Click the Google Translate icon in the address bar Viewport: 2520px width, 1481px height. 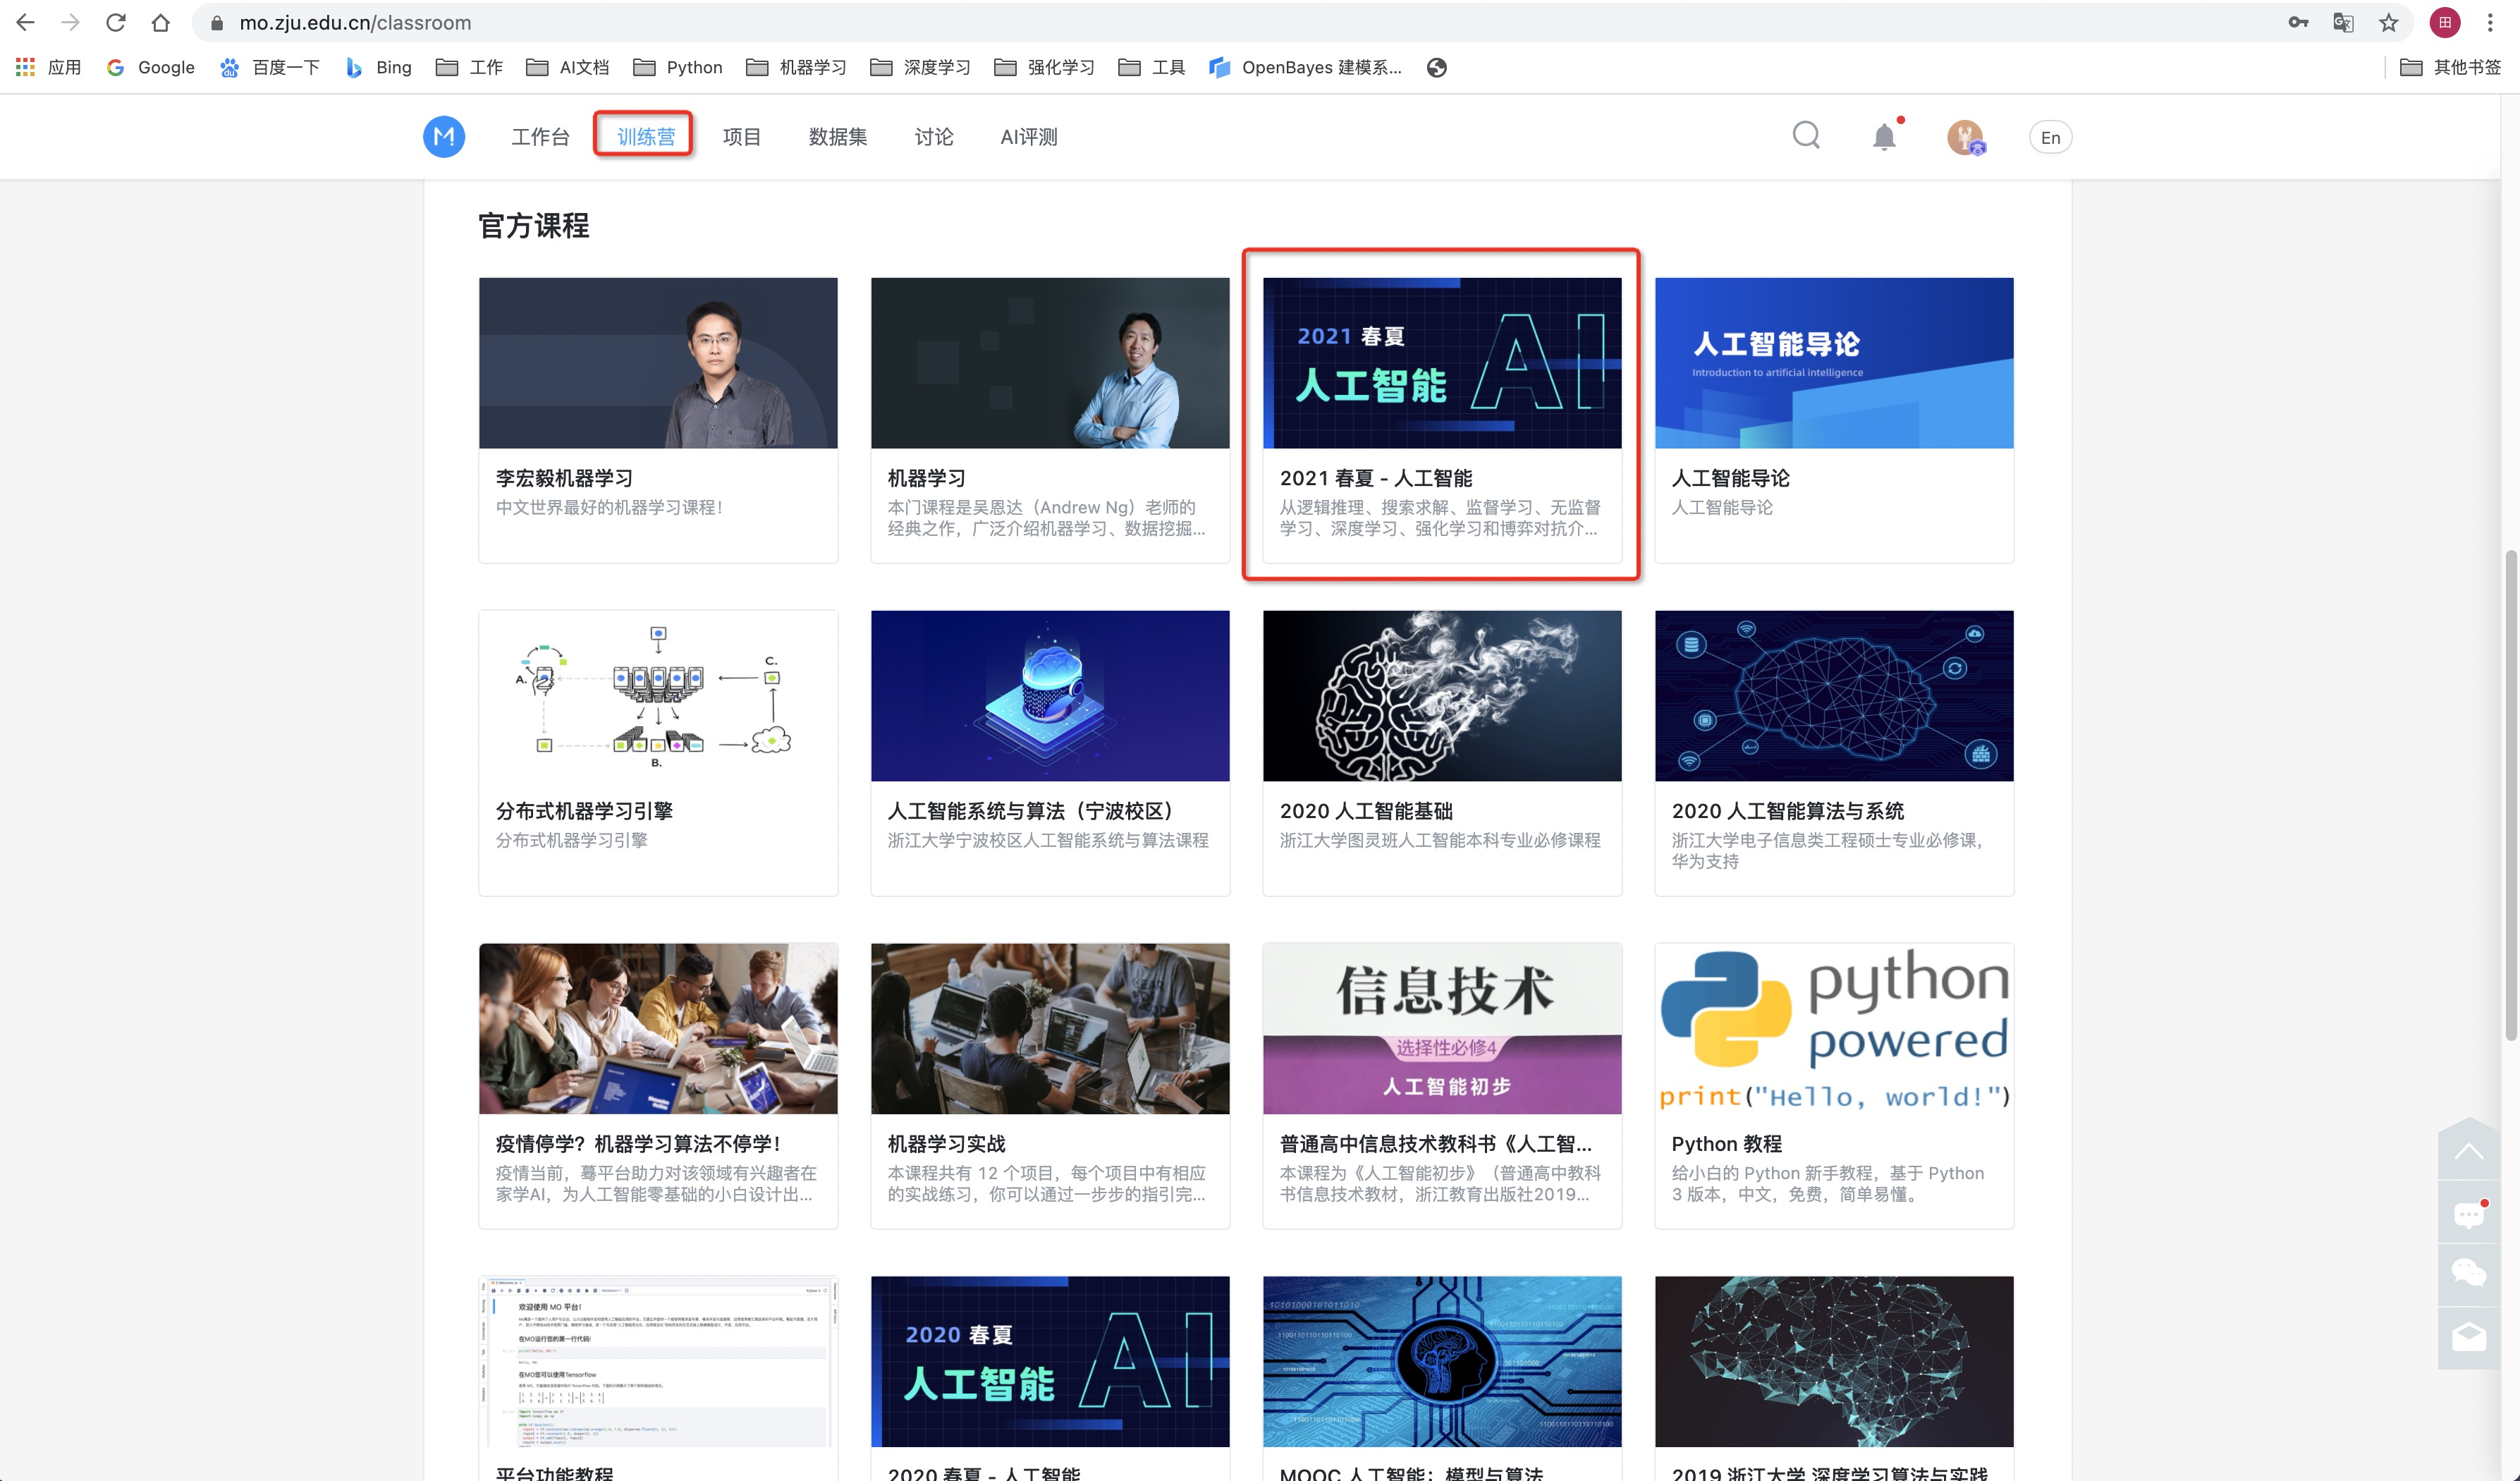[2343, 22]
